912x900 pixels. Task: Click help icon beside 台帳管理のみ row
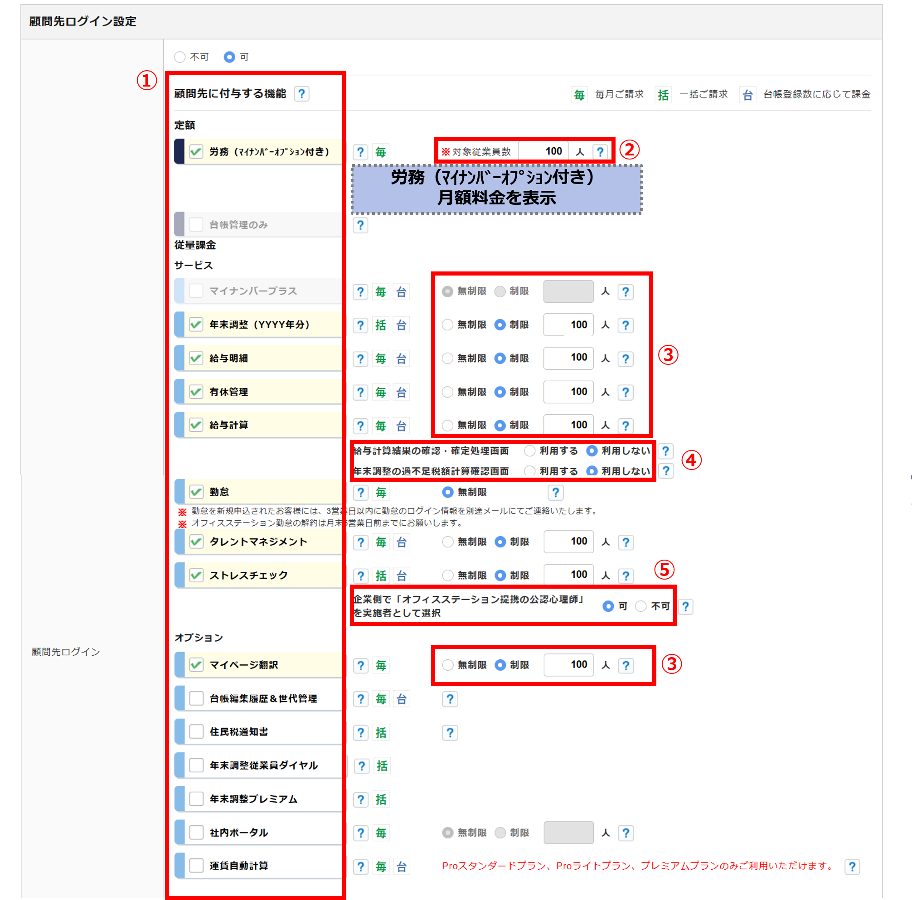[360, 225]
